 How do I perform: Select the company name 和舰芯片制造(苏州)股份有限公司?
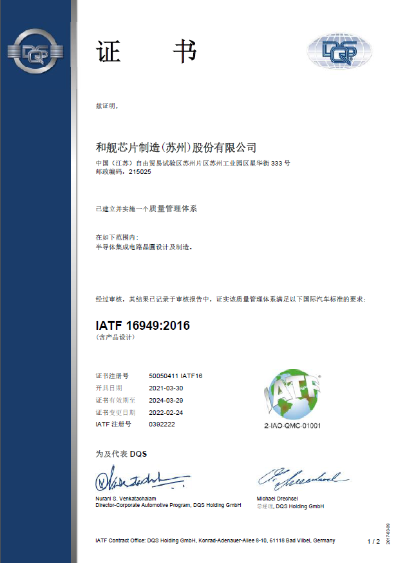[176, 147]
